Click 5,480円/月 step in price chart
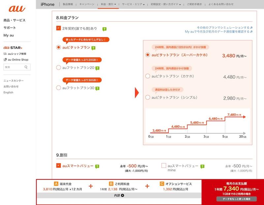The image size is (264, 205). point(197,122)
